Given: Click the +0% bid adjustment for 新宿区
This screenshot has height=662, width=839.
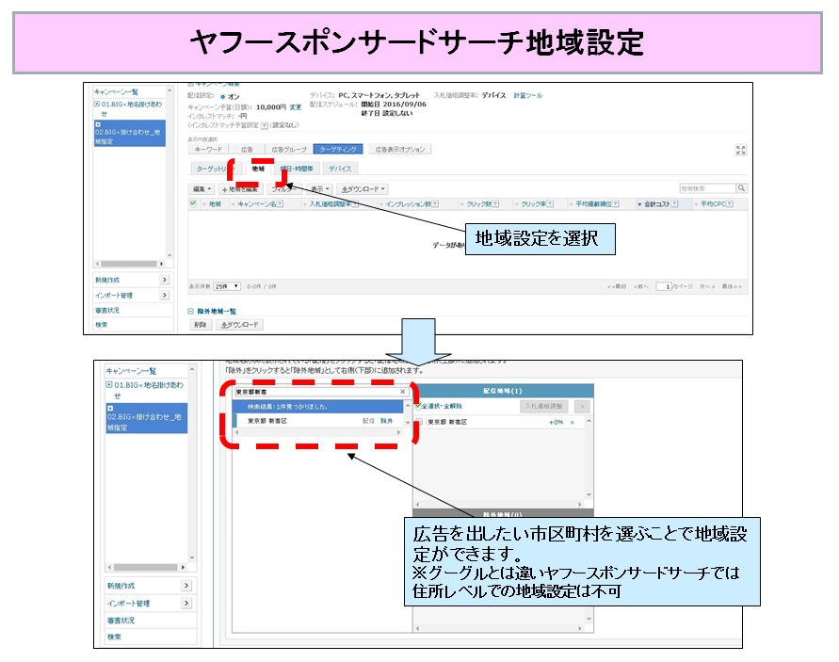Looking at the screenshot, I should (556, 422).
